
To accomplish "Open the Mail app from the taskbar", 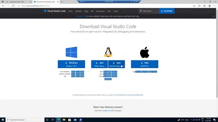I will [x=75, y=120].
